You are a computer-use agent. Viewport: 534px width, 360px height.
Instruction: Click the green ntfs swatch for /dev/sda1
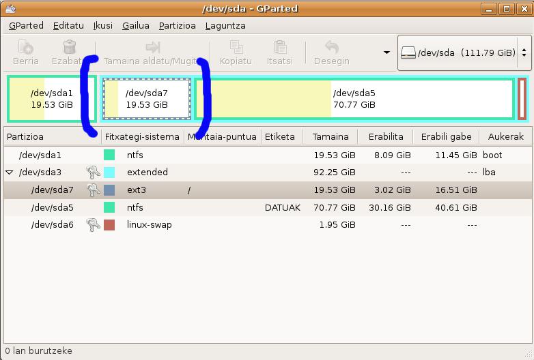[109, 155]
